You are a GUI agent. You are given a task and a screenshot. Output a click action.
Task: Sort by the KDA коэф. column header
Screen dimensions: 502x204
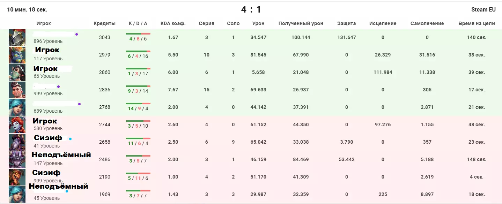pyautogui.click(x=173, y=24)
